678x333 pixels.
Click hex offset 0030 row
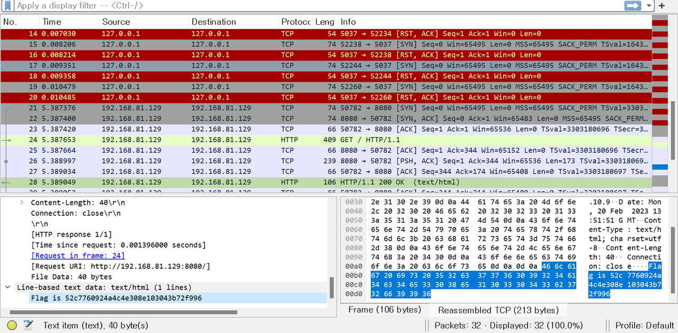pyautogui.click(x=354, y=202)
